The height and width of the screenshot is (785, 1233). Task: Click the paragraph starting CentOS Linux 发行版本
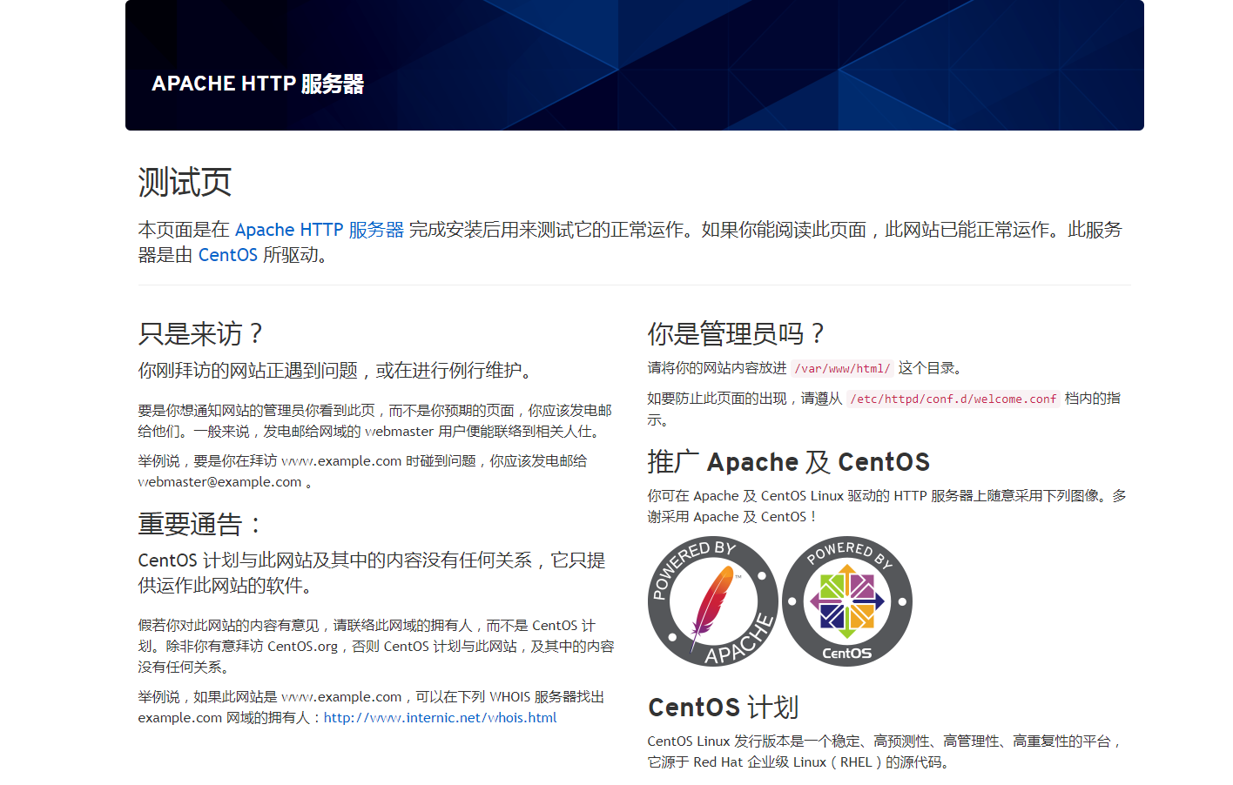pyautogui.click(x=886, y=752)
